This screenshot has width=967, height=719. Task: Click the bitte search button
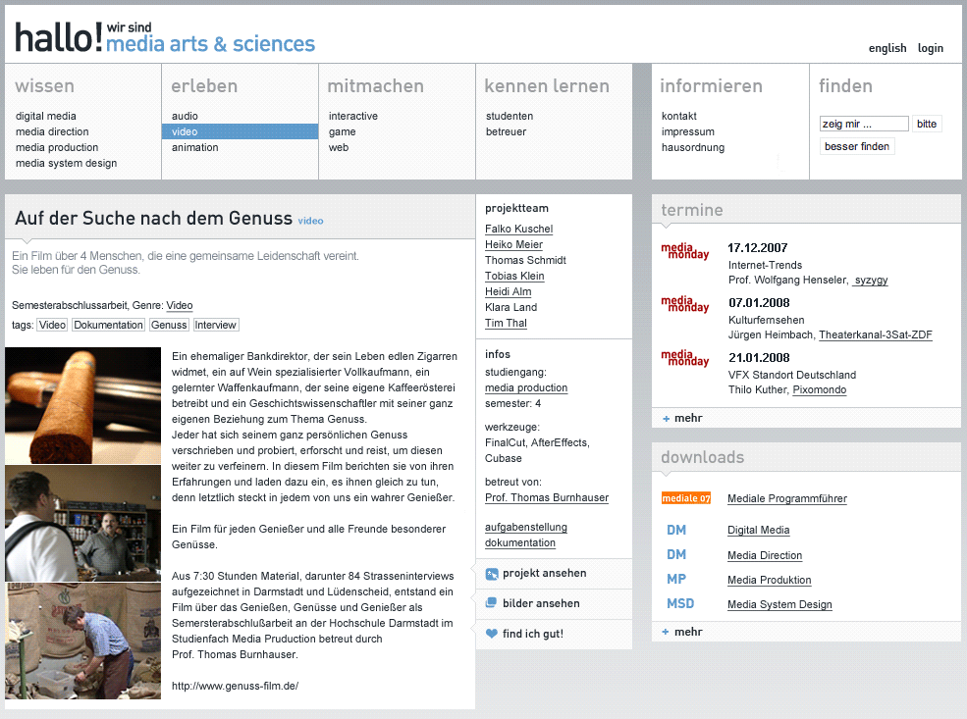[927, 124]
